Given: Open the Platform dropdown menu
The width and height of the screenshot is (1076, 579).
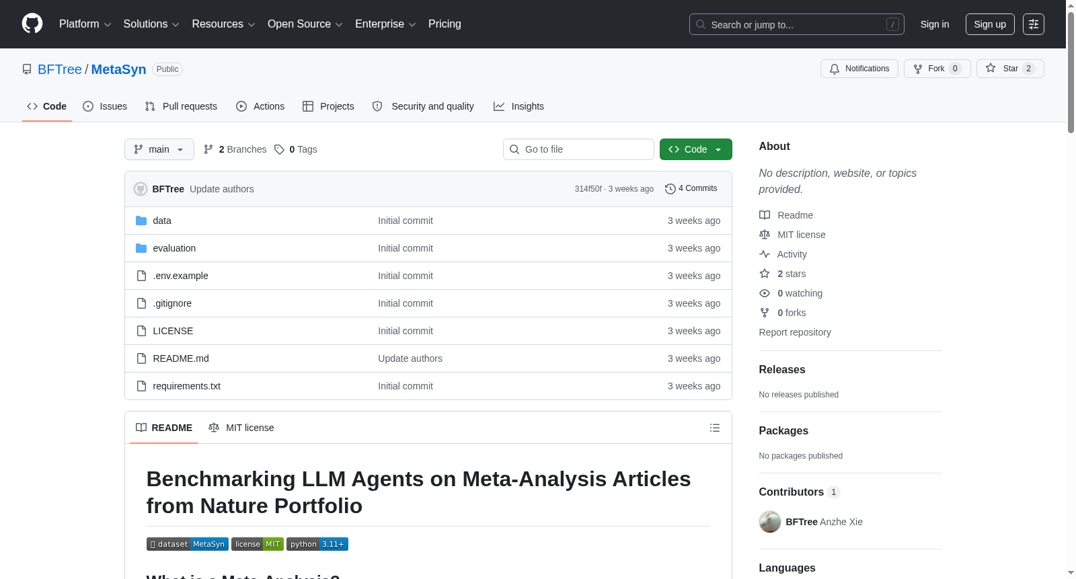Looking at the screenshot, I should [x=85, y=24].
